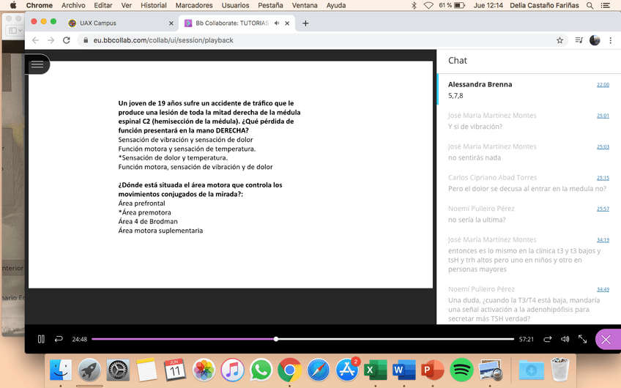Close the chat panel with purple X button

606,339
